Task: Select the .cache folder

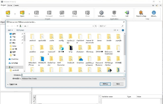Action: click(x=52, y=38)
